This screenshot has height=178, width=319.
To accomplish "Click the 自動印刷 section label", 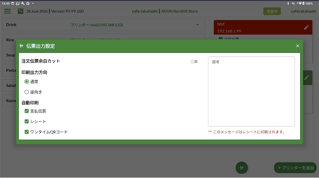I will 30,103.
